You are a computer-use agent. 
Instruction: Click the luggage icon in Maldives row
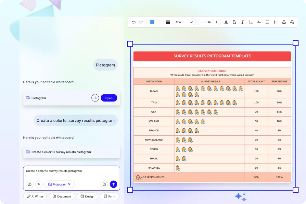[178, 168]
